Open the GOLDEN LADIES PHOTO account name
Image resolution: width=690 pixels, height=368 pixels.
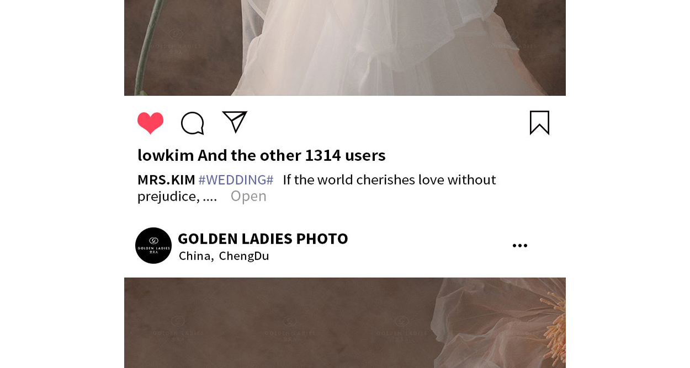click(x=263, y=239)
